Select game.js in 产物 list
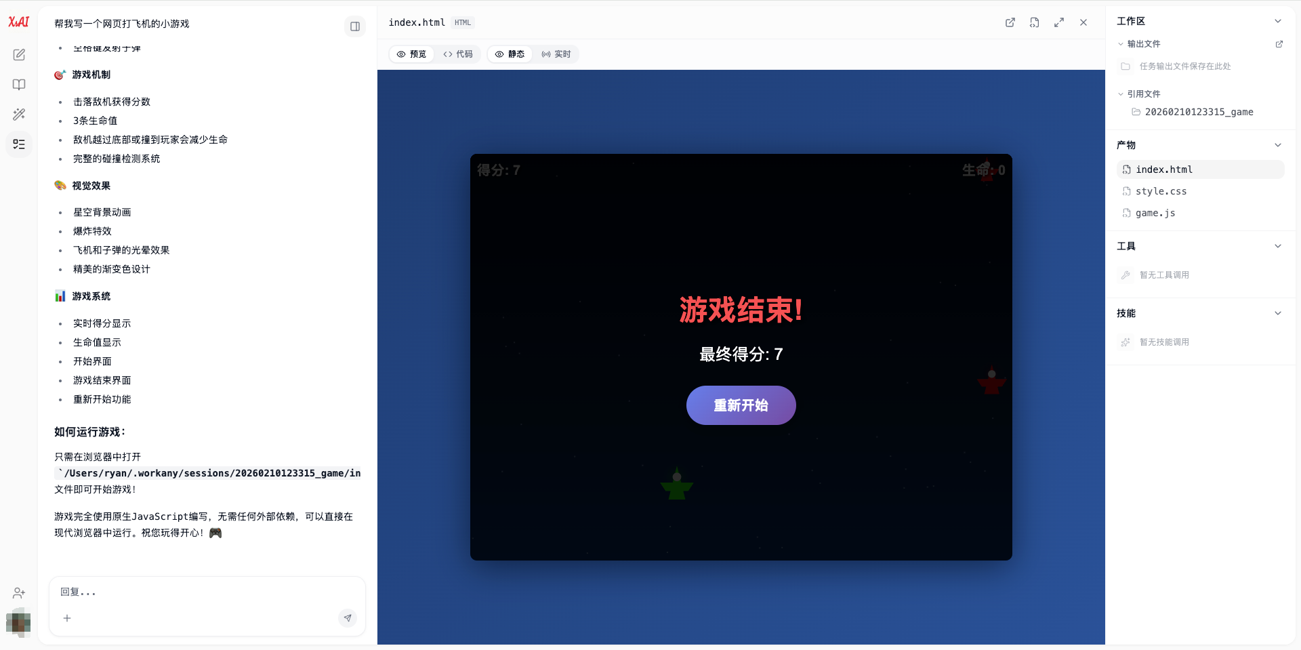The height and width of the screenshot is (650, 1301). tap(1200, 213)
